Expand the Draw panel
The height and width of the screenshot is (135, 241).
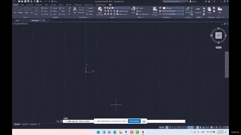tap(26, 17)
